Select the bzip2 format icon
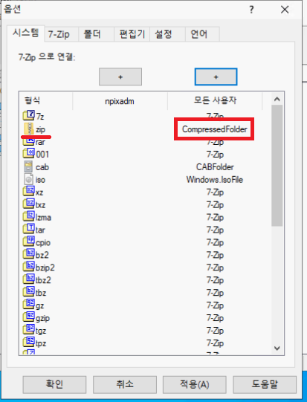This screenshot has height=402, width=307. click(28, 267)
